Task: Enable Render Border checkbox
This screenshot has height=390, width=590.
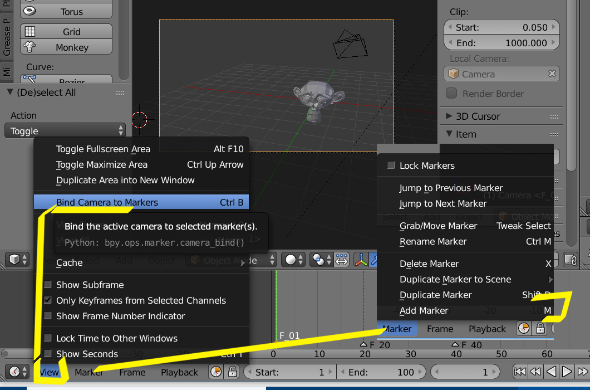Action: (x=451, y=93)
